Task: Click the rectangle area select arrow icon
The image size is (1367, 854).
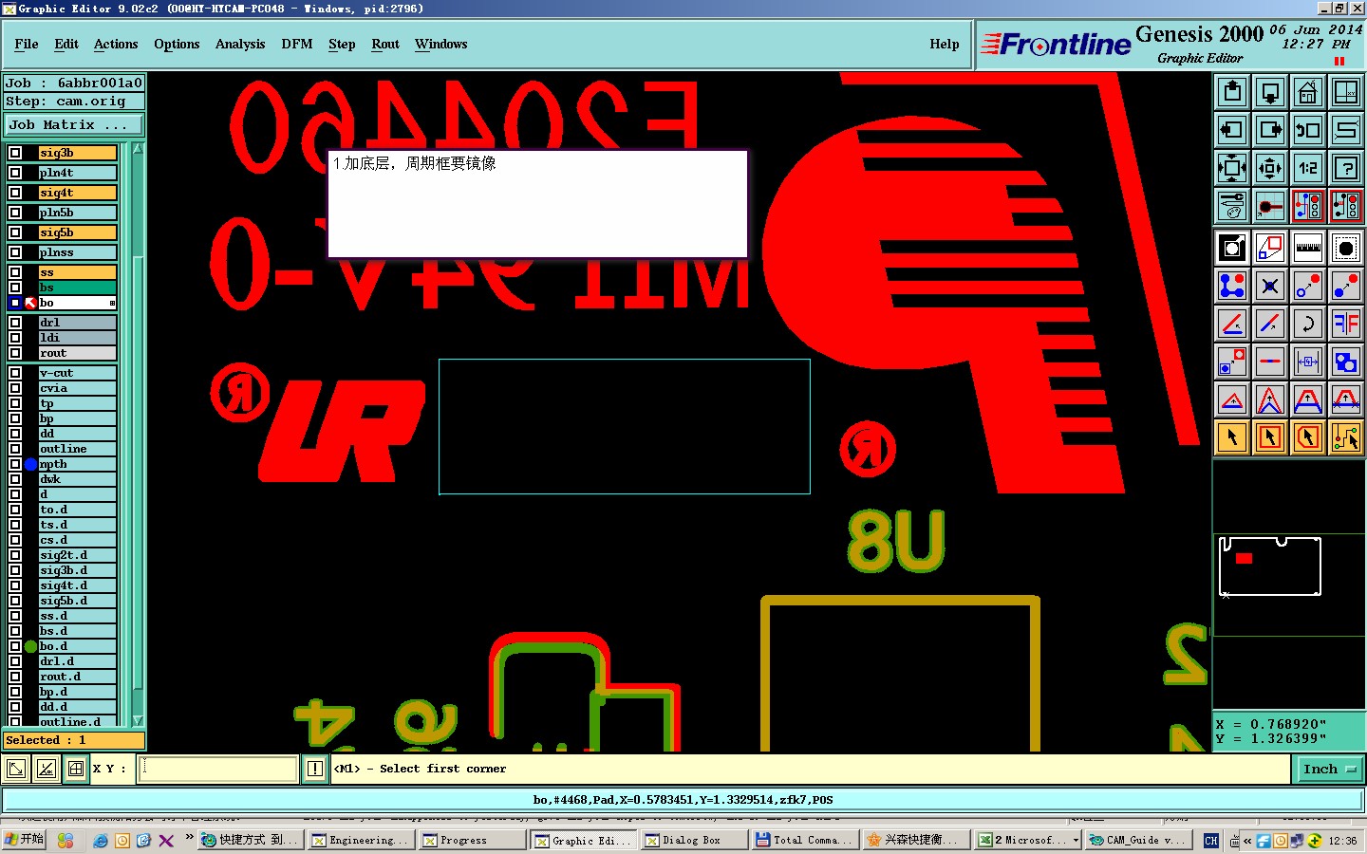Action: 1270,437
